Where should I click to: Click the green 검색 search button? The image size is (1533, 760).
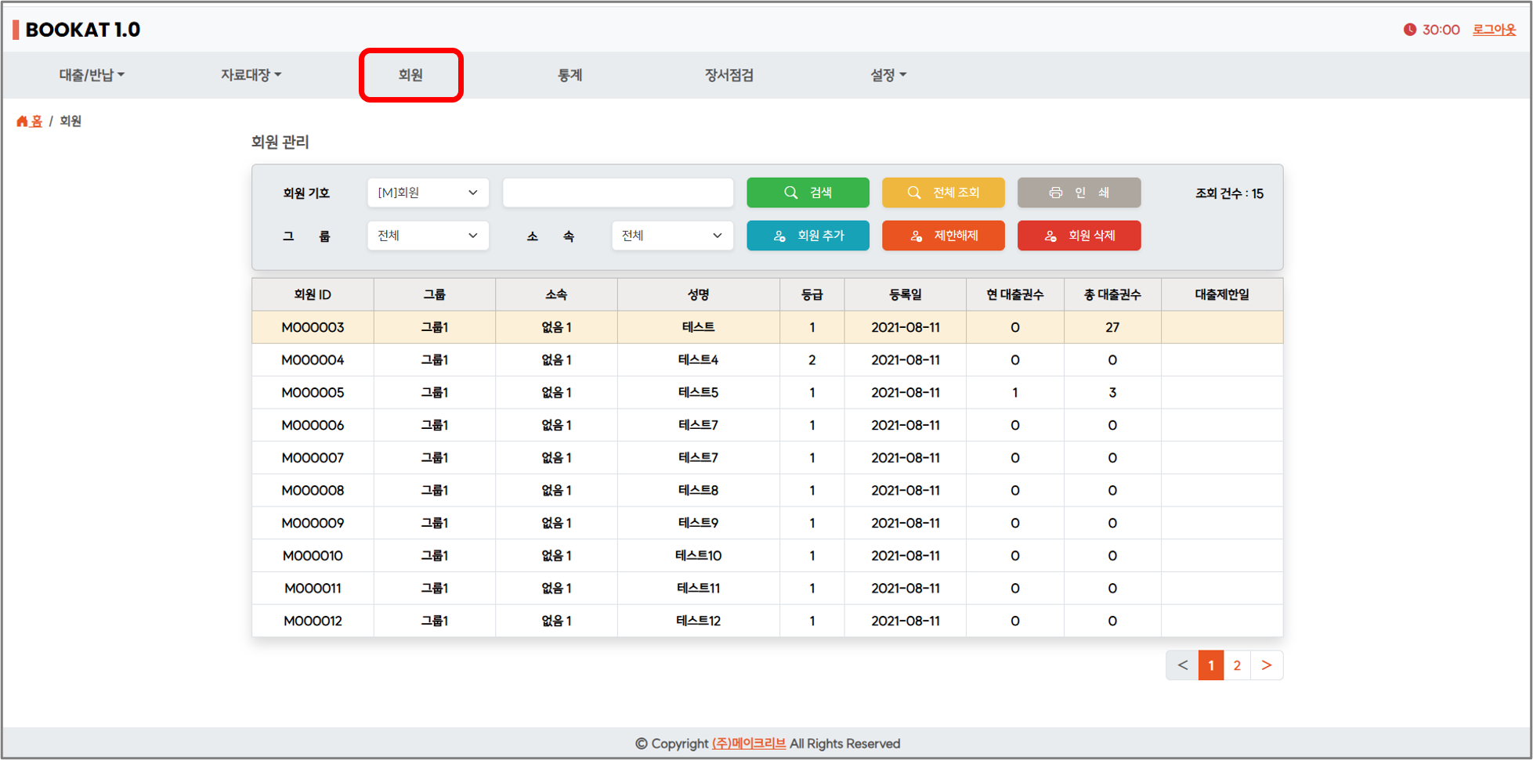click(x=808, y=193)
